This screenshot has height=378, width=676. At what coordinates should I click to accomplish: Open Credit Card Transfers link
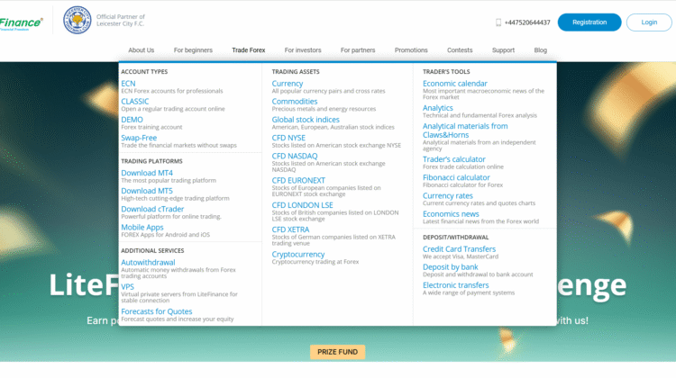pyautogui.click(x=459, y=248)
